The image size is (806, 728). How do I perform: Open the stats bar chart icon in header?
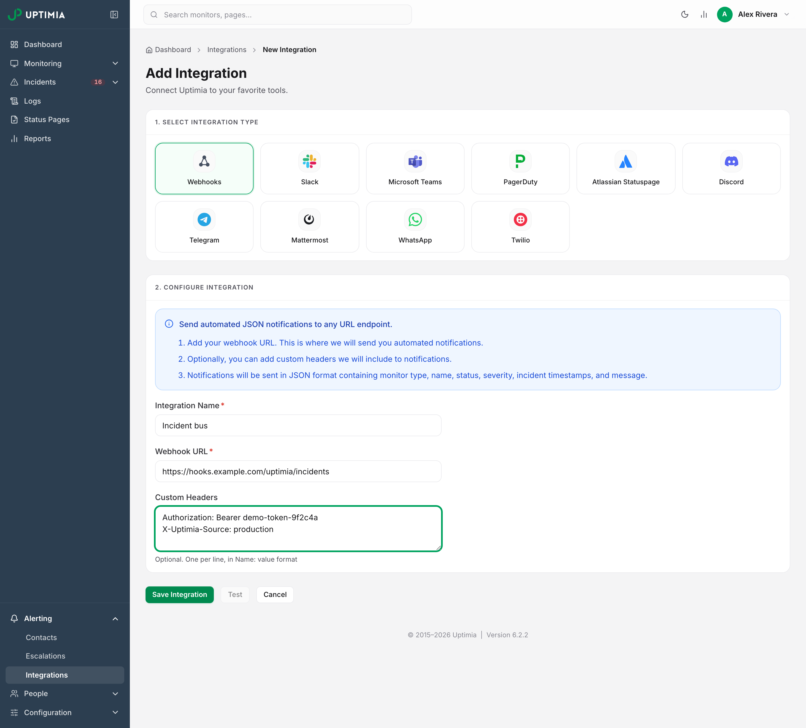click(x=704, y=14)
